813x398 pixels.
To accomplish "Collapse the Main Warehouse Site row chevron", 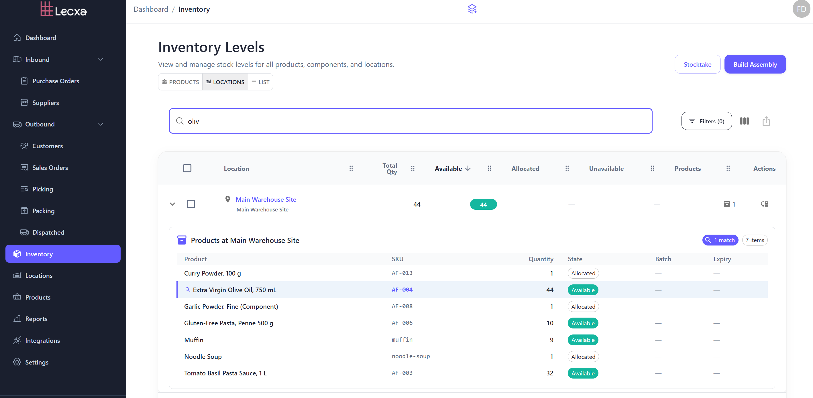I will 172,204.
